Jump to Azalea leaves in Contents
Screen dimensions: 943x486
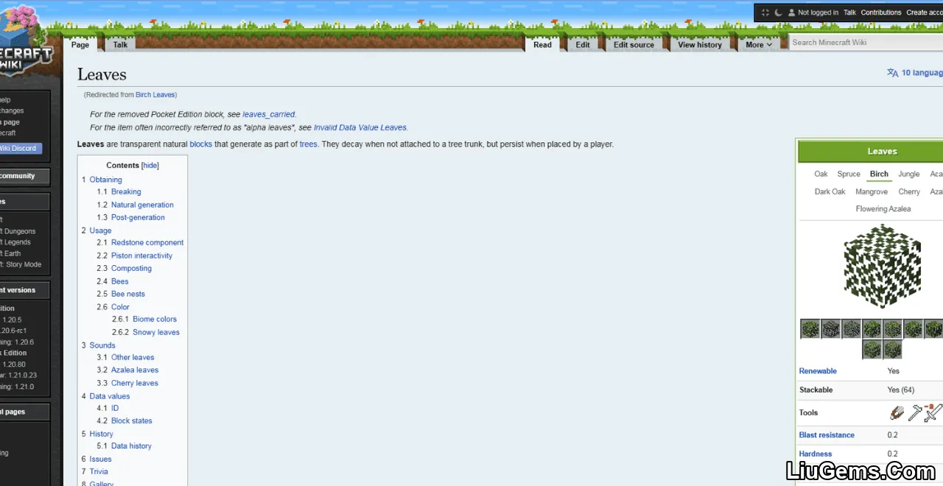(x=135, y=370)
